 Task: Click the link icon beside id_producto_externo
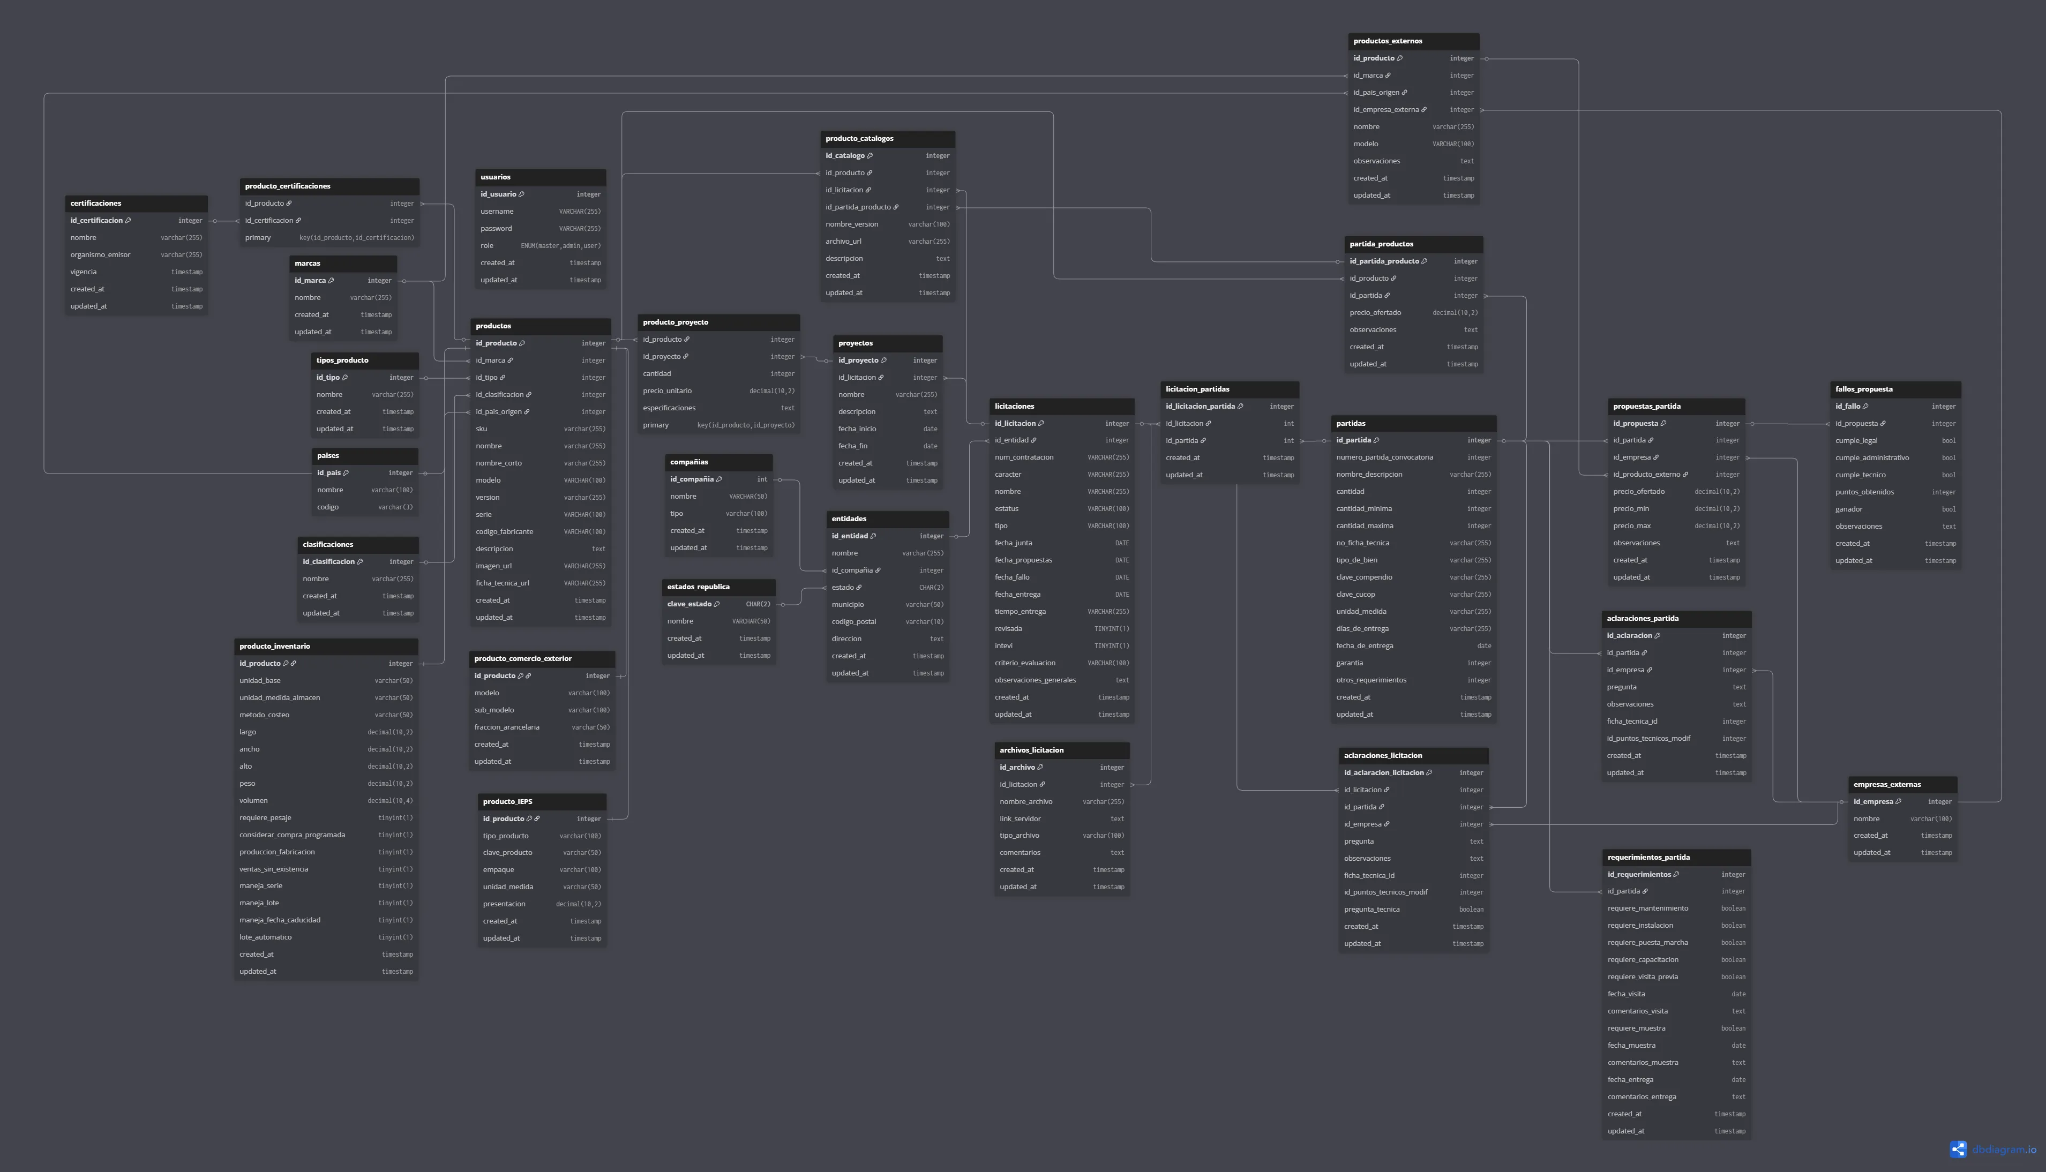(1685, 475)
